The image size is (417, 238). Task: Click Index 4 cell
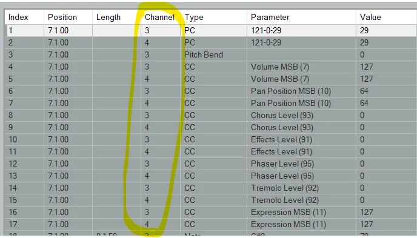(x=24, y=67)
